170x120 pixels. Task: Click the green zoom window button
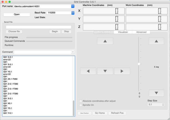point(9,2)
